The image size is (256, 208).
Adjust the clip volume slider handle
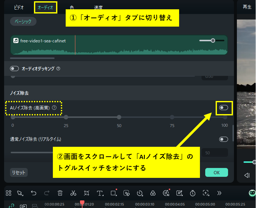click(213, 40)
